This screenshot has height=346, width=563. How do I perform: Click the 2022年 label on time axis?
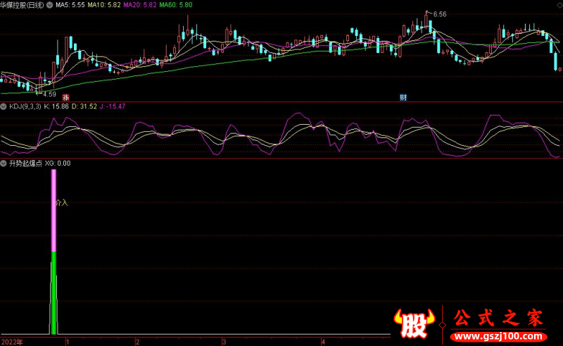click(12, 341)
